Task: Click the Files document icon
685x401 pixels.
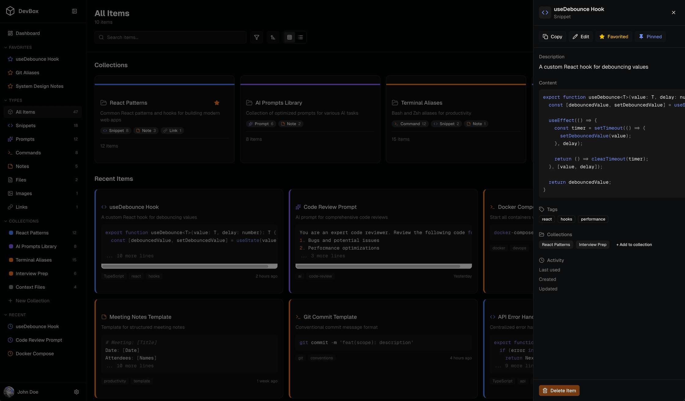Action: (10, 180)
